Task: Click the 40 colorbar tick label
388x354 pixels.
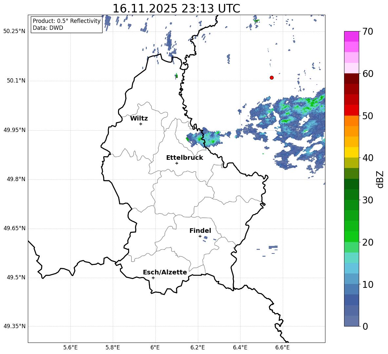Action: click(x=368, y=158)
